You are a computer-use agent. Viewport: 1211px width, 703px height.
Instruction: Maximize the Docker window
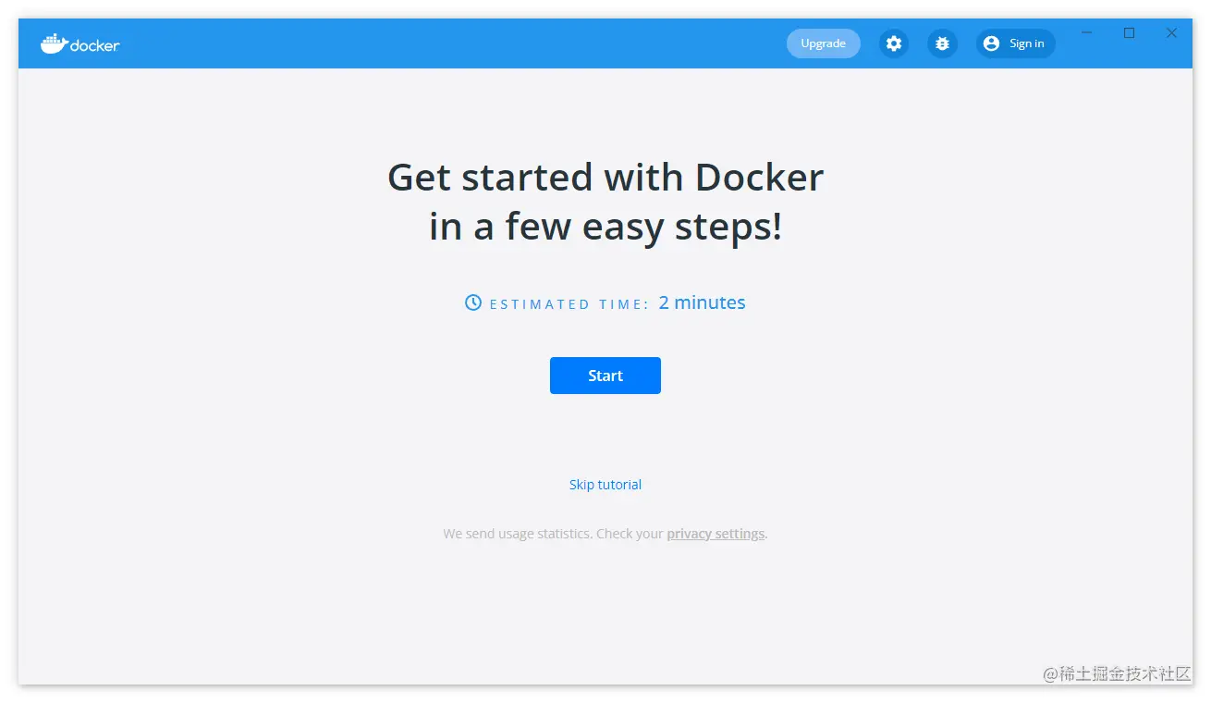tap(1129, 33)
